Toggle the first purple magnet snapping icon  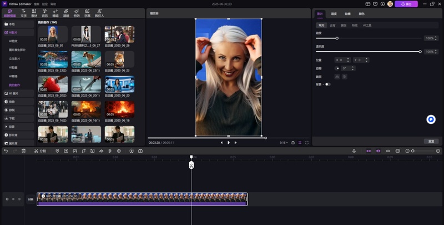pyautogui.click(x=369, y=151)
